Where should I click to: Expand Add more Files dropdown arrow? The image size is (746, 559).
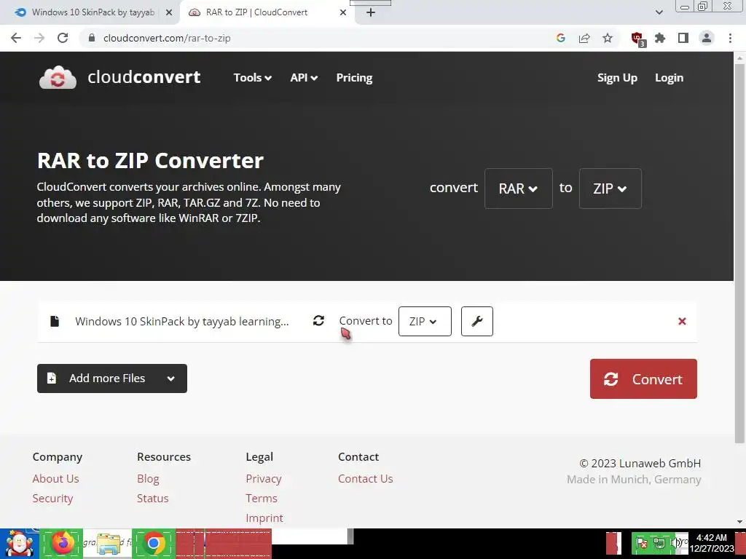click(170, 378)
